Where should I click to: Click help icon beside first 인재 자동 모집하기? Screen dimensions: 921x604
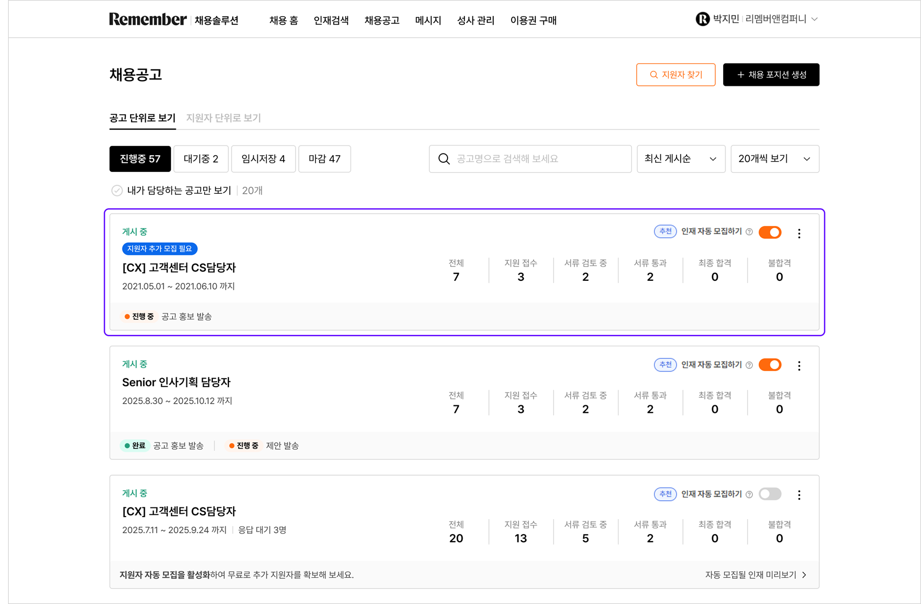749,232
